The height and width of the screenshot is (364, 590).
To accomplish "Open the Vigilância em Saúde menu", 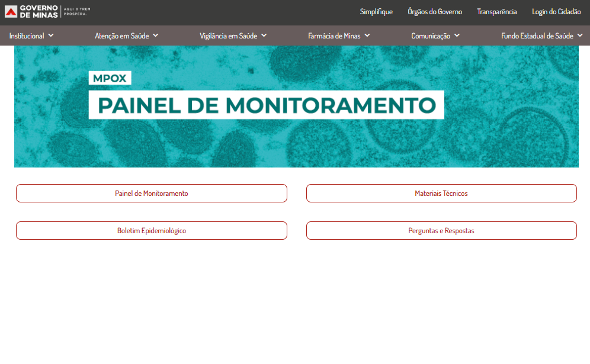I will pyautogui.click(x=229, y=36).
